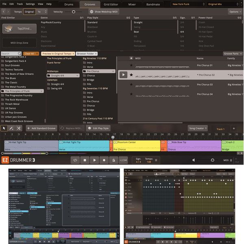This screenshot has height=244, width=244.
Task: Select the pencil draw tool
Action: tap(11, 128)
